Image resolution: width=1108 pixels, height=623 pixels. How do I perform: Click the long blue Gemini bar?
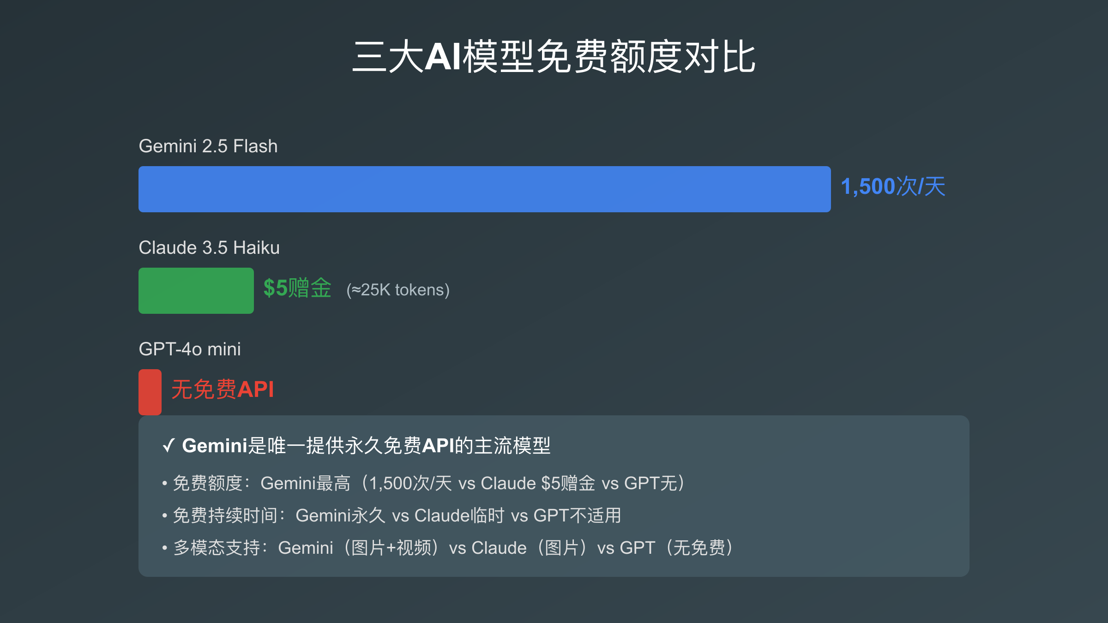tap(484, 189)
